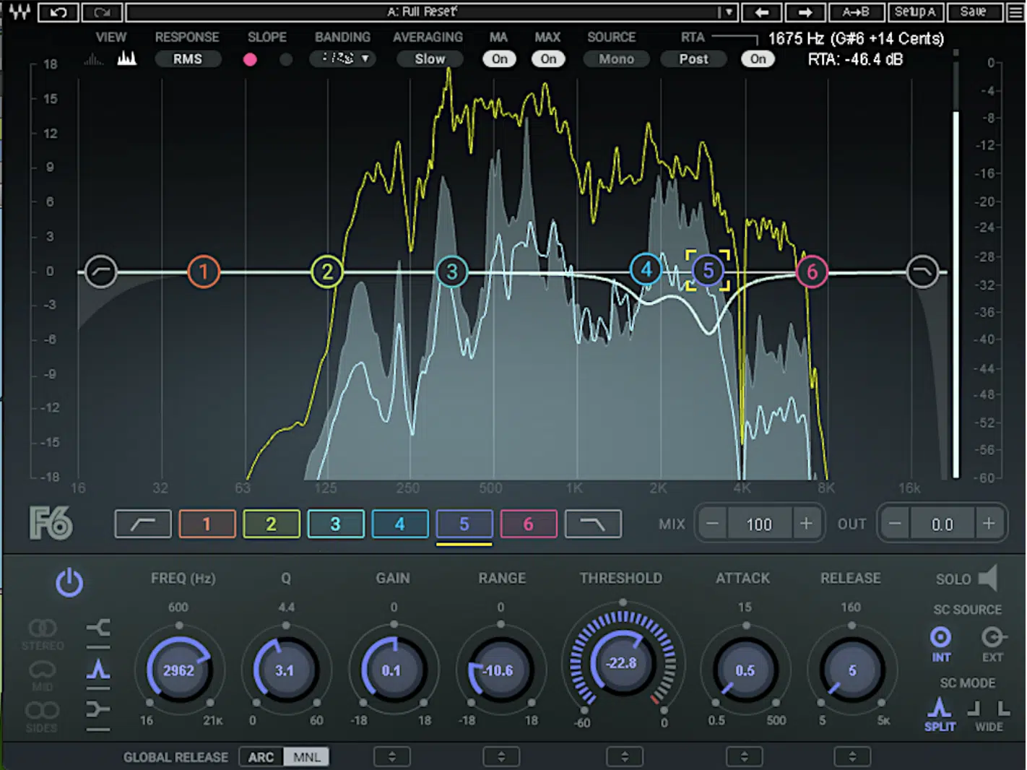The width and height of the screenshot is (1027, 770).
Task: Click the Mono source button
Action: click(x=616, y=59)
